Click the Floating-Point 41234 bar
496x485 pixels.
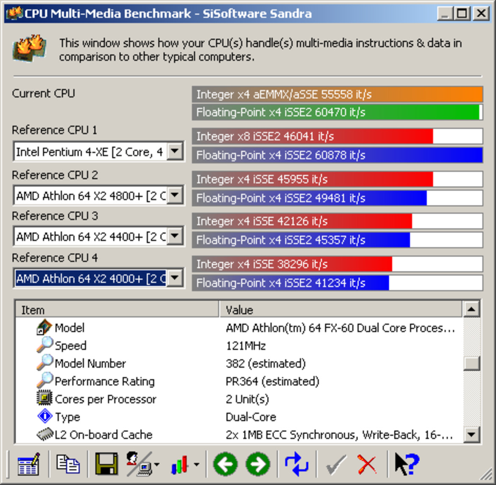click(x=337, y=283)
